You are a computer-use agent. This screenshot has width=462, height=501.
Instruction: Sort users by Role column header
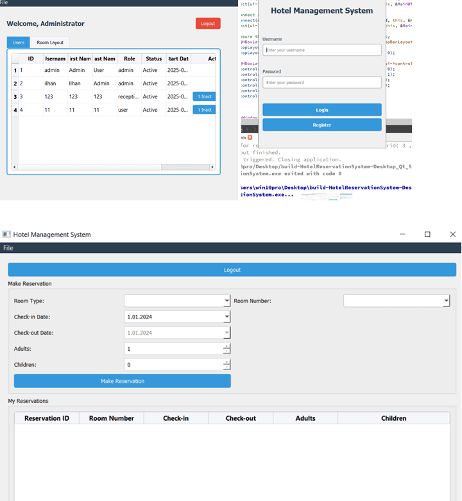130,59
